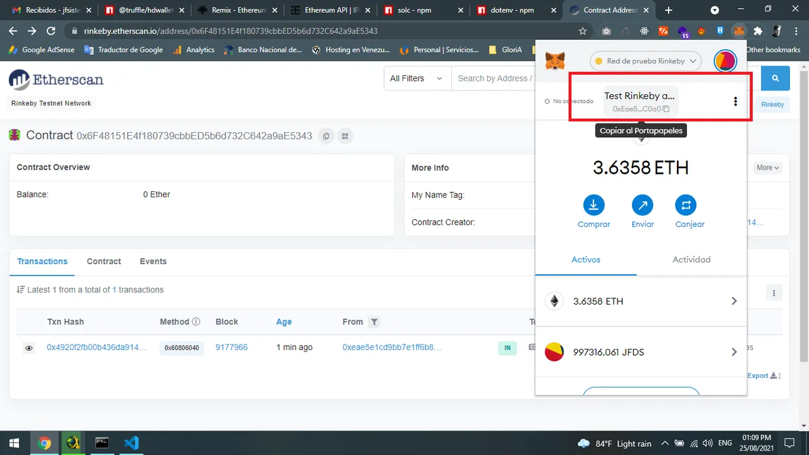Open the From address 0xeae5e1cd9bb7e1ff6b8 link

tap(392, 348)
